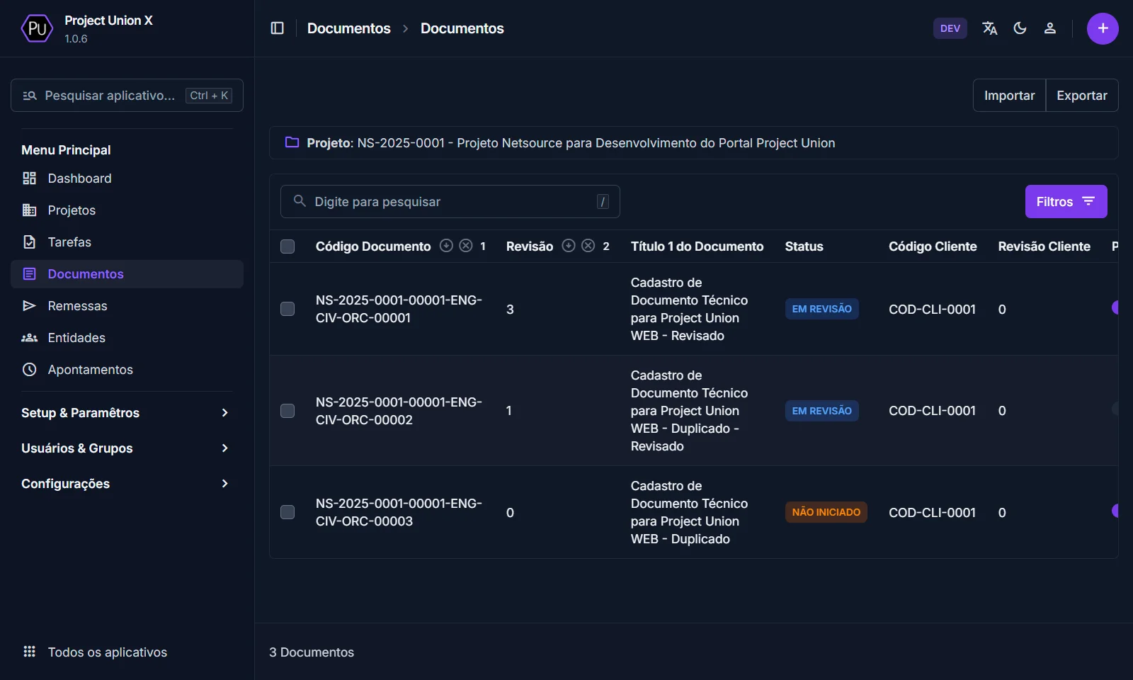
Task: Go to Remessas in the main menu
Action: pyautogui.click(x=77, y=306)
